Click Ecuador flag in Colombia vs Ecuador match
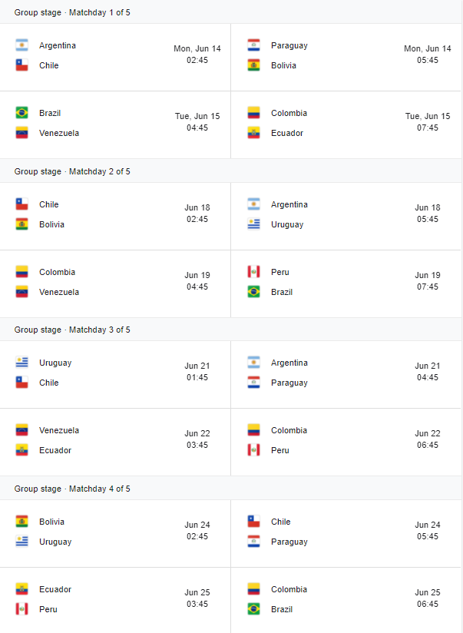 (253, 133)
